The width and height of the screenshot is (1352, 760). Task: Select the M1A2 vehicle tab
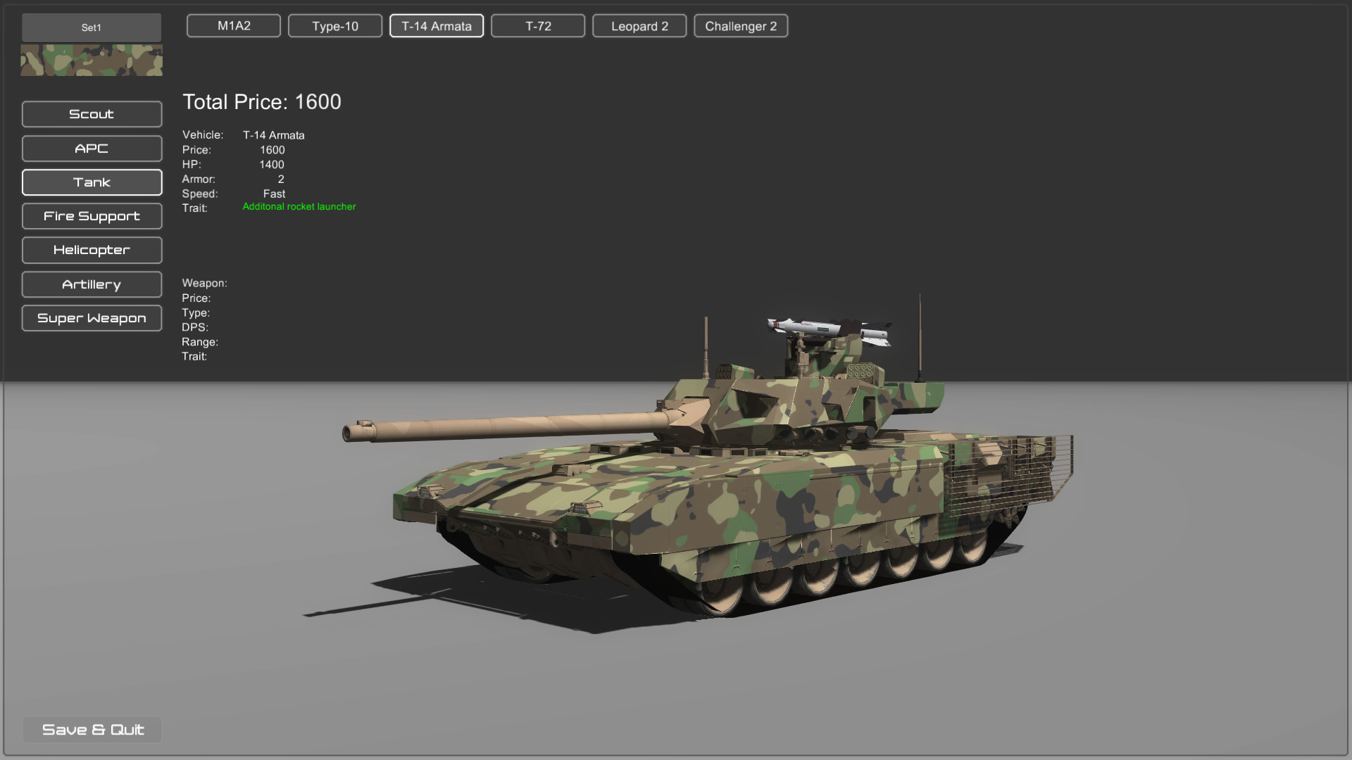click(x=233, y=25)
